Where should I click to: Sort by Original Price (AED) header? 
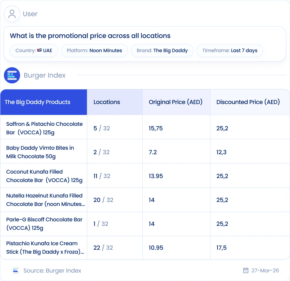(x=176, y=102)
